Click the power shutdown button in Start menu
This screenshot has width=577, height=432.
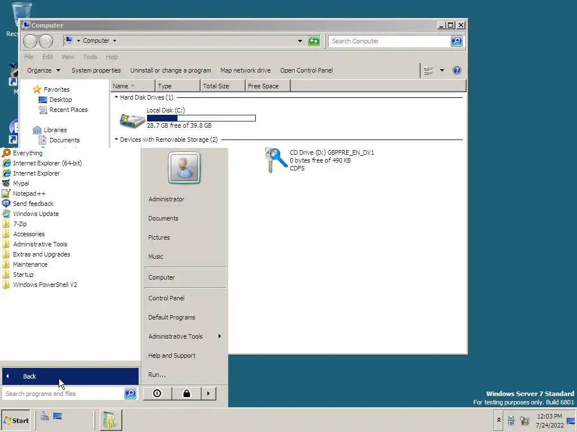click(x=157, y=393)
